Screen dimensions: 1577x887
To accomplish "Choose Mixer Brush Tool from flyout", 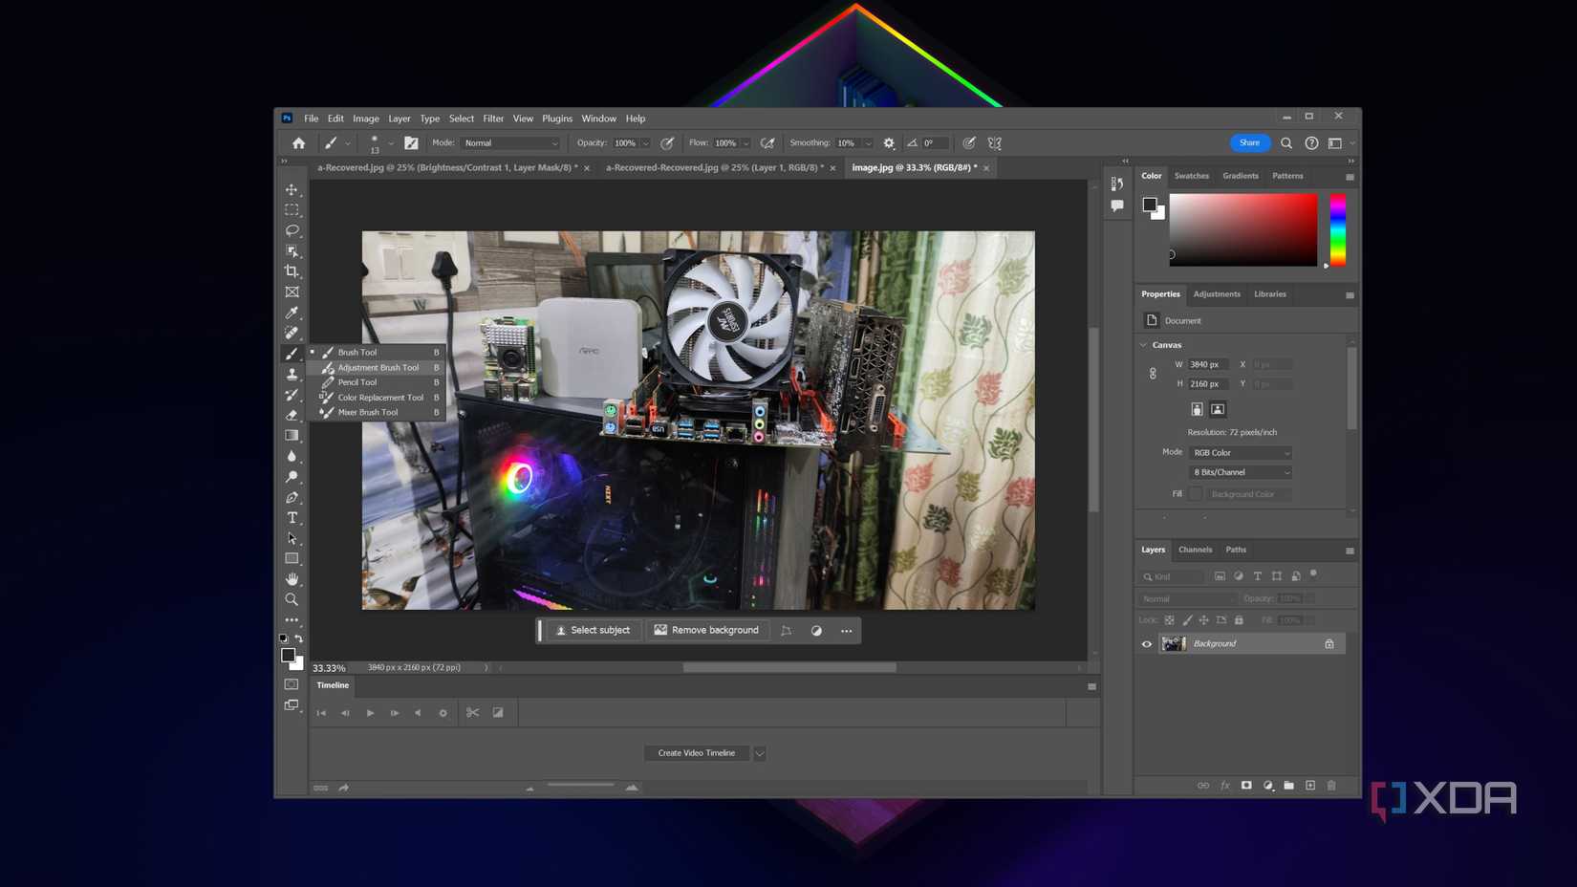I will tap(378, 413).
